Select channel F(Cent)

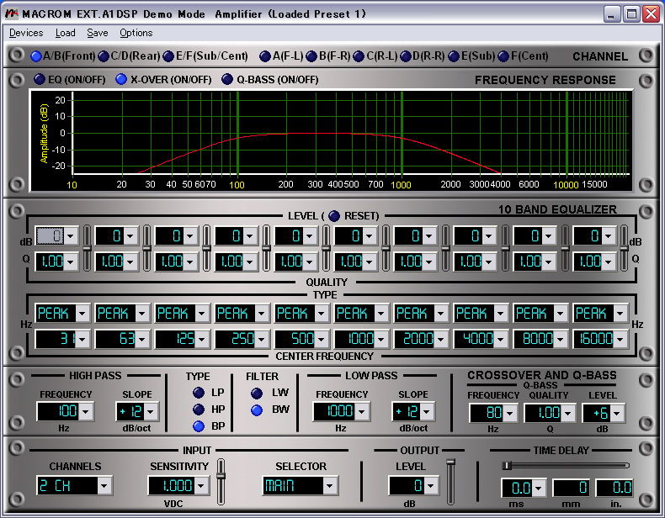pyautogui.click(x=503, y=56)
